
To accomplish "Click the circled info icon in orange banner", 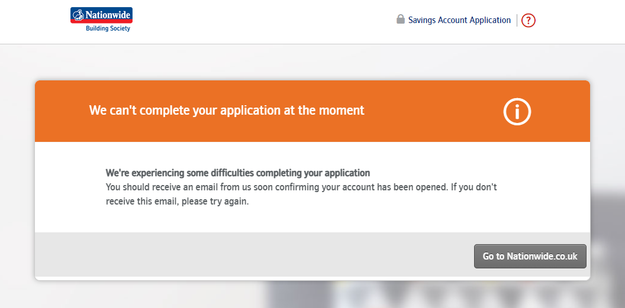I will click(517, 111).
